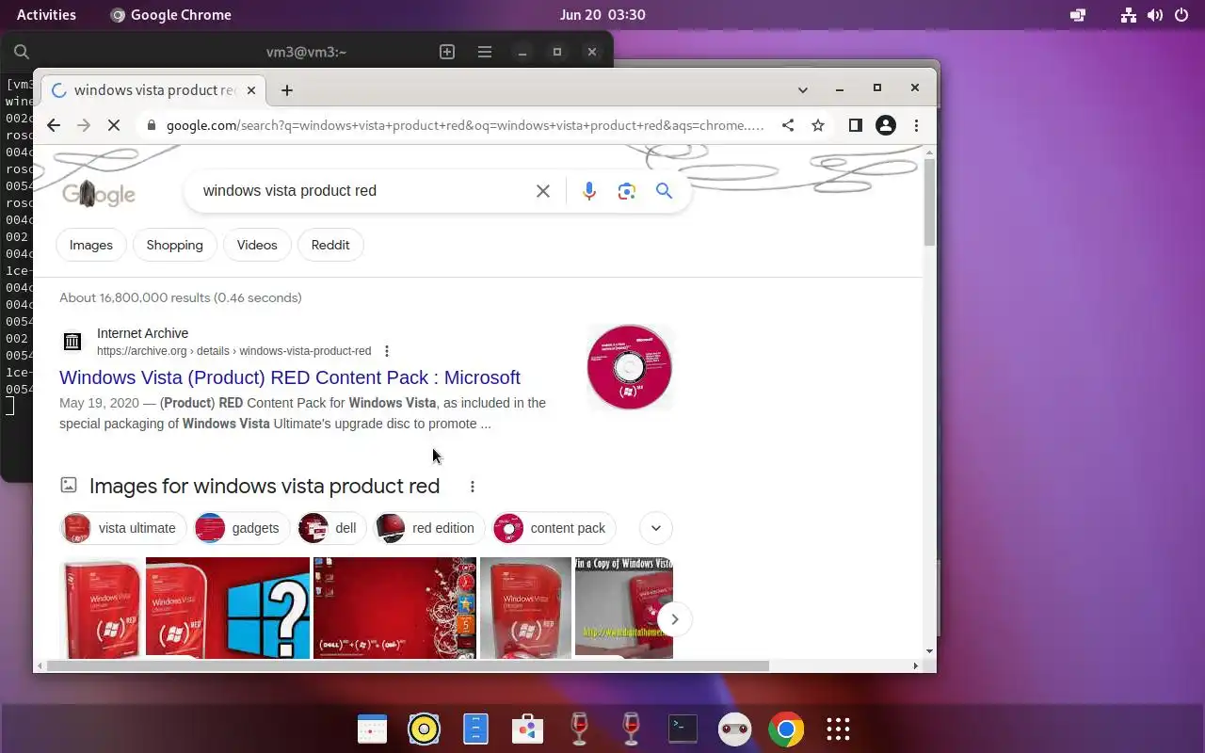Filter images by red edition chip
Screen dimensions: 1205x753
click(x=429, y=528)
